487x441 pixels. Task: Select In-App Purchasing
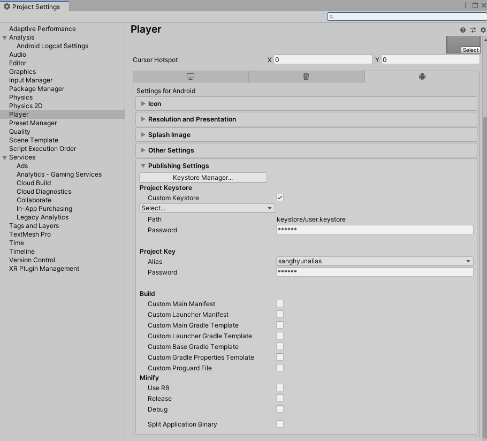click(44, 209)
